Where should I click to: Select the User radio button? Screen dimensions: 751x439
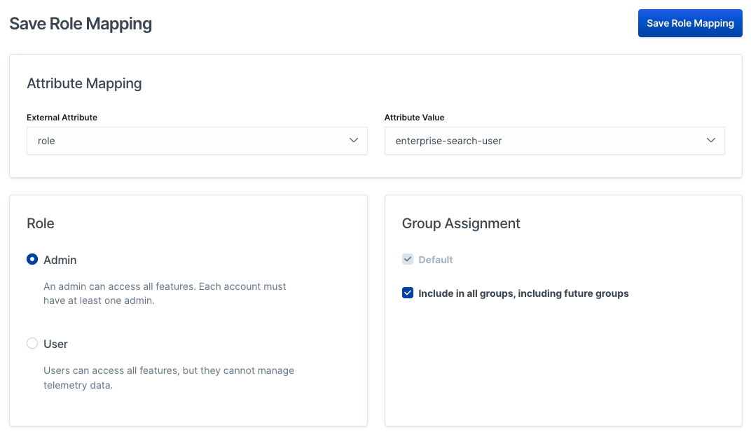pos(32,344)
